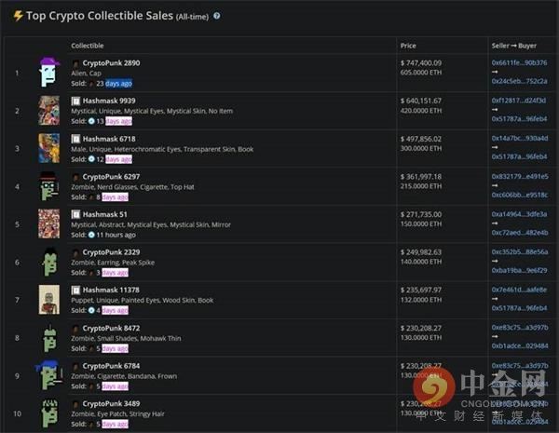Click the punk marketplace icon in CryptoPunk 2890 Sold line
This screenshot has height=433, width=559.
[x=91, y=84]
